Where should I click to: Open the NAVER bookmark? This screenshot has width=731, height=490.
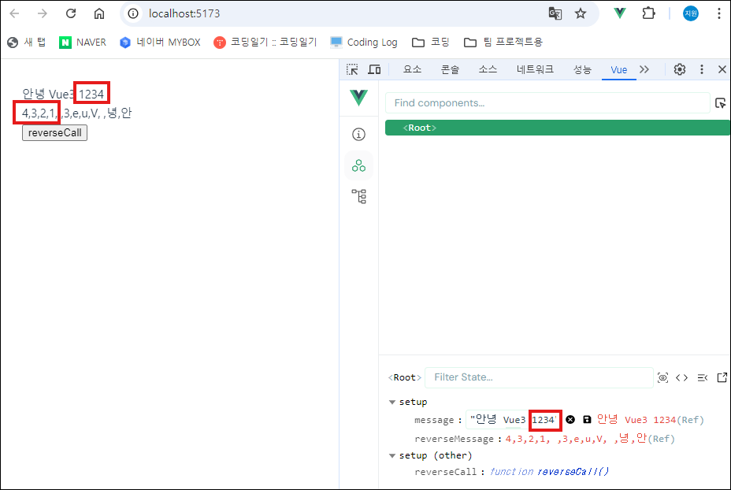pos(83,43)
